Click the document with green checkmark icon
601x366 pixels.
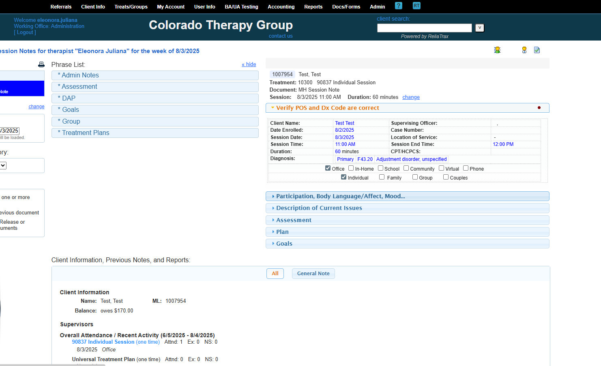click(x=537, y=50)
